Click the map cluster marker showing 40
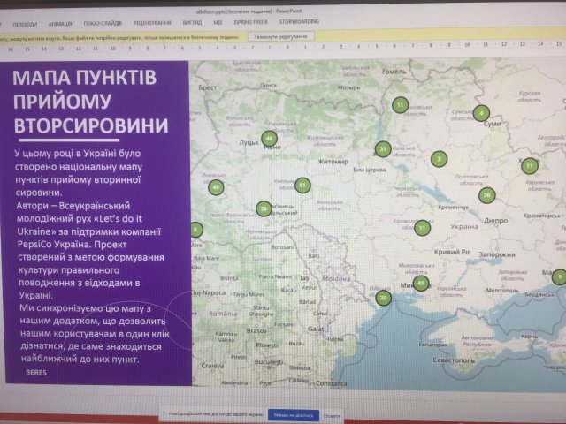Screen dimensions: 566x424 tap(215, 187)
